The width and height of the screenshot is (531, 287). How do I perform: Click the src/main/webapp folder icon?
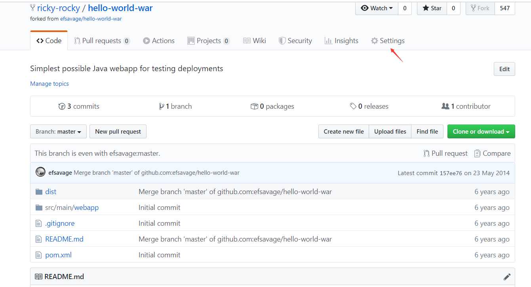coord(39,208)
